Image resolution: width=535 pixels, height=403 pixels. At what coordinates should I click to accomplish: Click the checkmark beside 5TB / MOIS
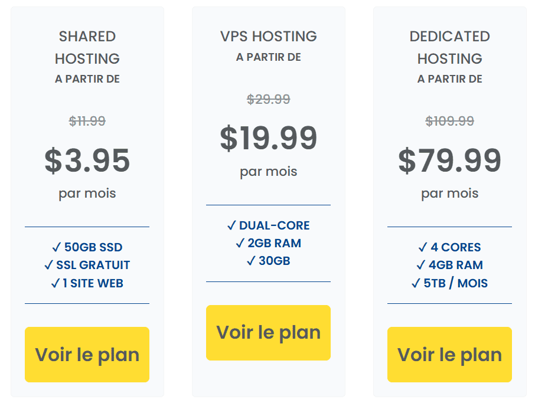point(416,283)
